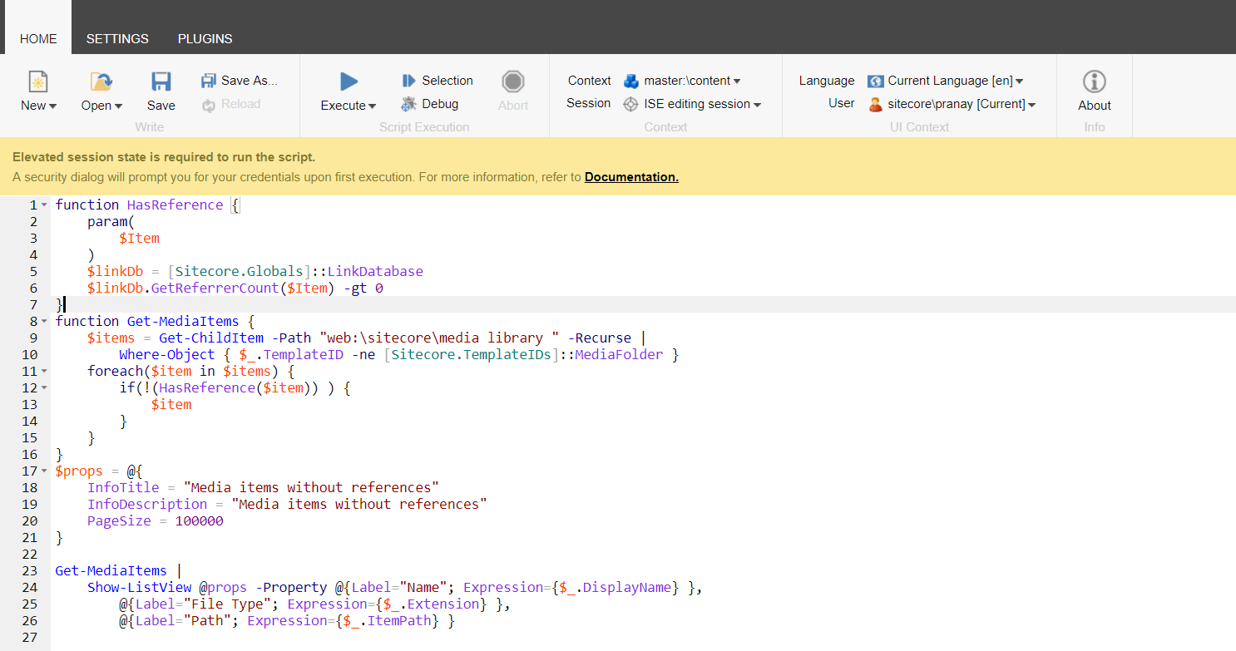
Task: Click "$_.Extension" on line 25
Action: tap(432, 604)
